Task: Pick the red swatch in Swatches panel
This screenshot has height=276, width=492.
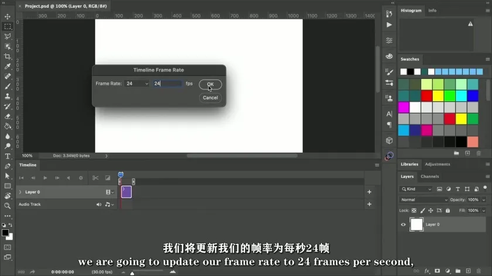Action: pyautogui.click(x=426, y=96)
